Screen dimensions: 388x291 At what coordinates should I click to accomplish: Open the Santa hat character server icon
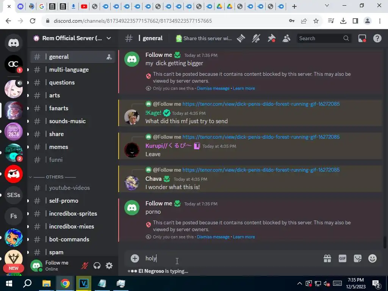(x=14, y=110)
